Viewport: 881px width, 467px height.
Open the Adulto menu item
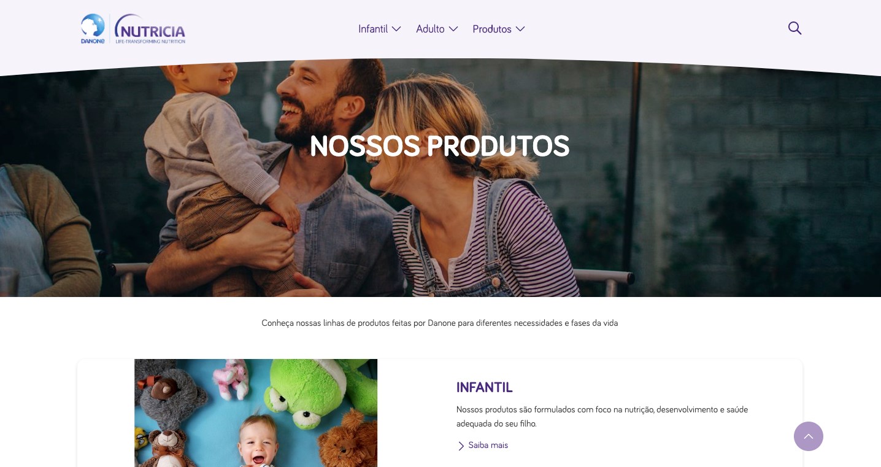coord(430,29)
